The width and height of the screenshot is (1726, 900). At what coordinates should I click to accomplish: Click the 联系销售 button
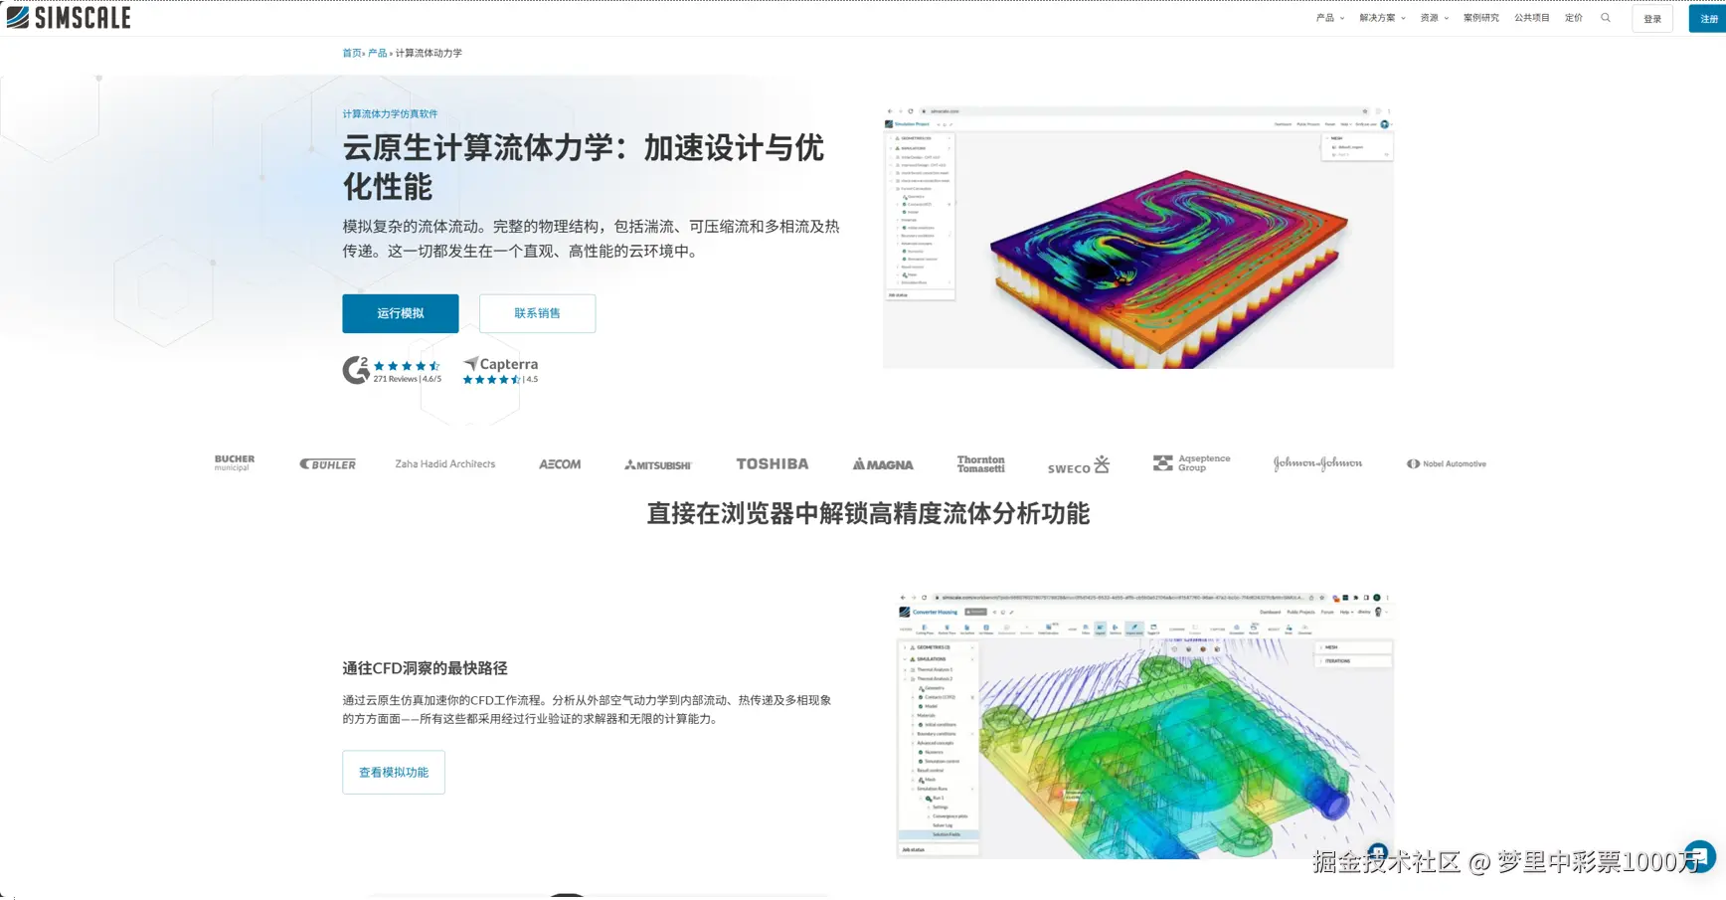click(537, 313)
